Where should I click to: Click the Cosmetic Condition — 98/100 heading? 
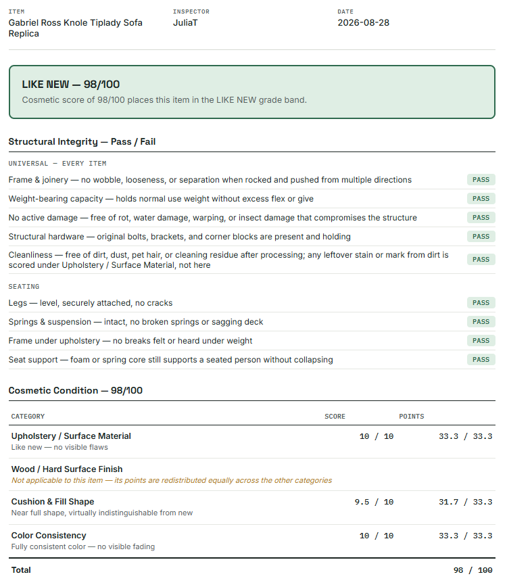point(76,391)
